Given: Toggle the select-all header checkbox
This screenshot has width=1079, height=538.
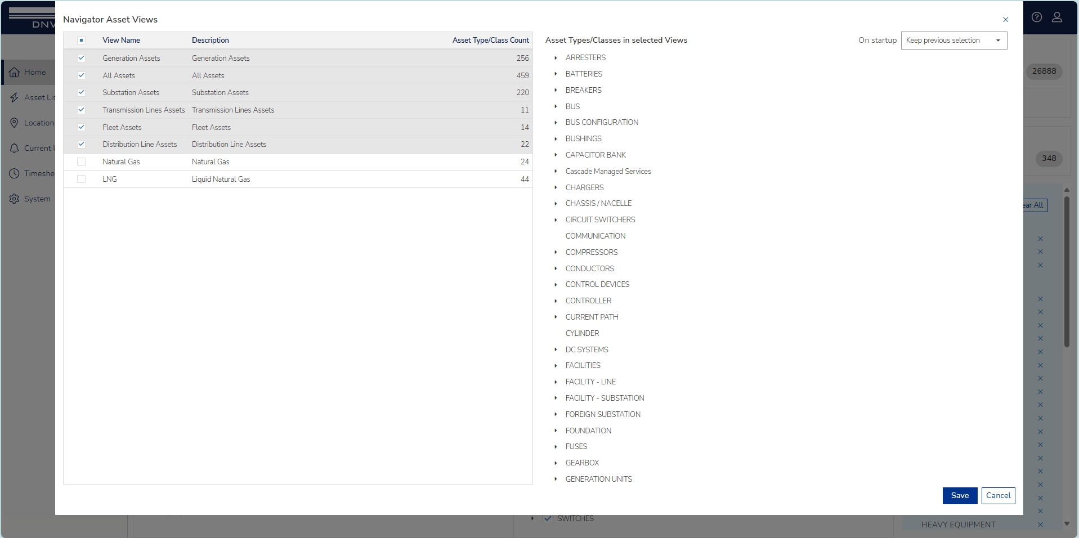Looking at the screenshot, I should coord(82,41).
